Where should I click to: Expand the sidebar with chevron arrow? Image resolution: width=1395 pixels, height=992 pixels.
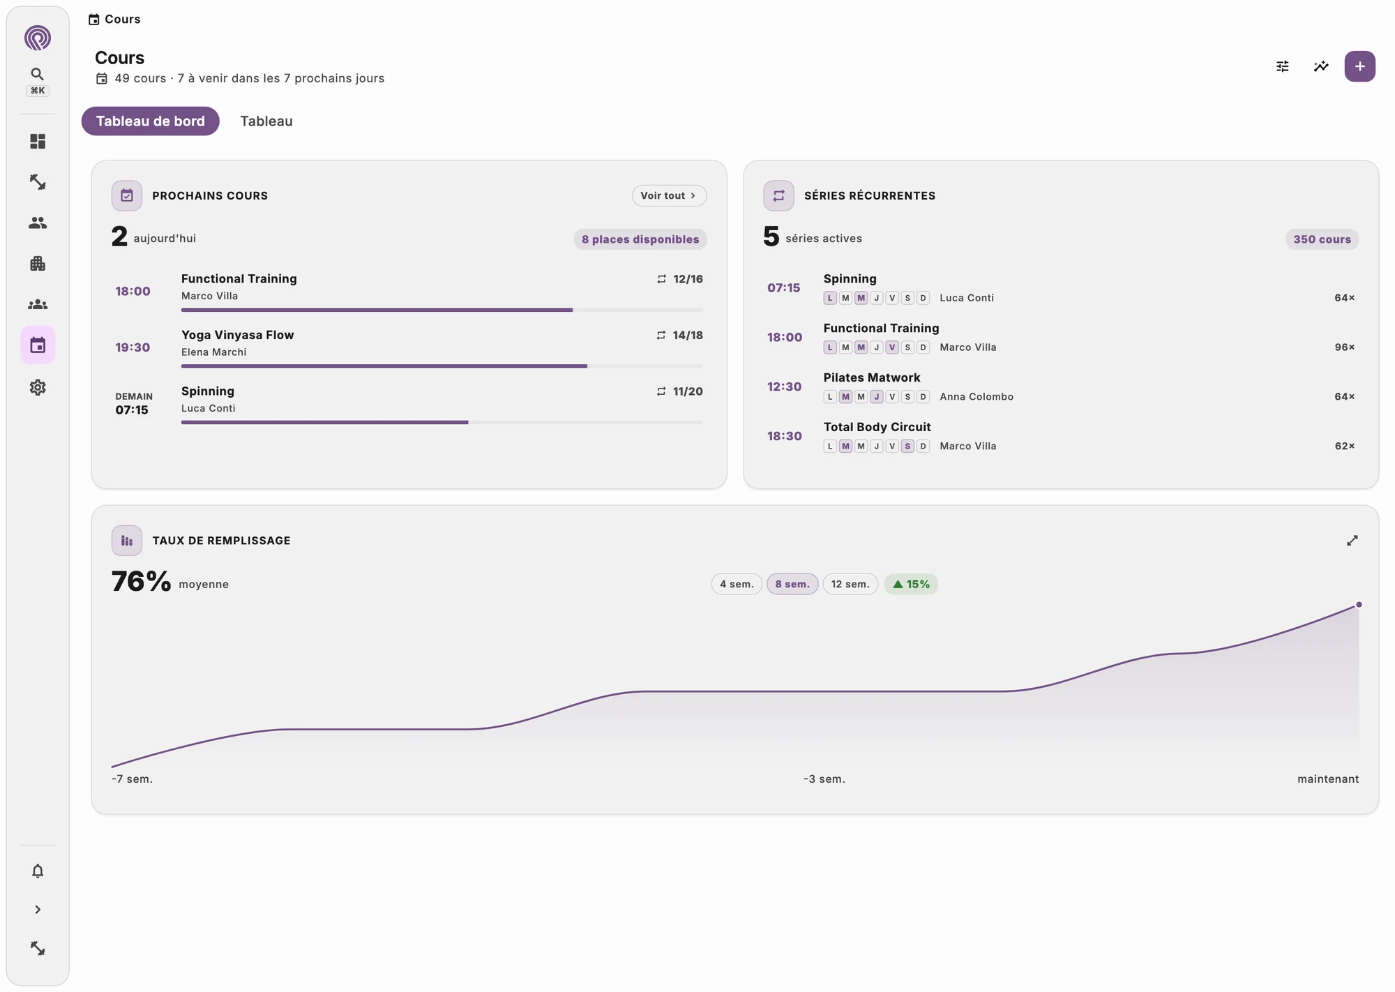[38, 910]
